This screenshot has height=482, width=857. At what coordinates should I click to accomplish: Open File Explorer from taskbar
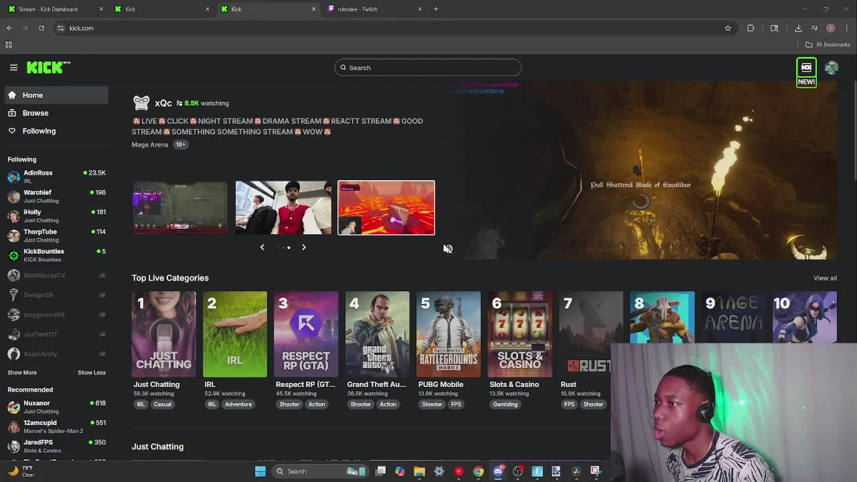click(419, 471)
